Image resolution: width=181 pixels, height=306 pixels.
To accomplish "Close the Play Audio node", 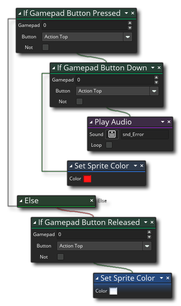I will [169, 122].
